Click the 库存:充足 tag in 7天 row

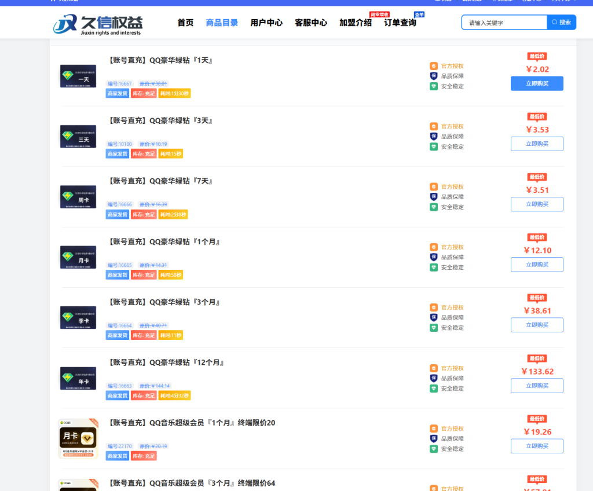coord(144,214)
